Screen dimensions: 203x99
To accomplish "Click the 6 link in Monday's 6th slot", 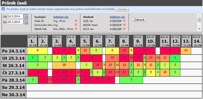I will (x=96, y=50).
